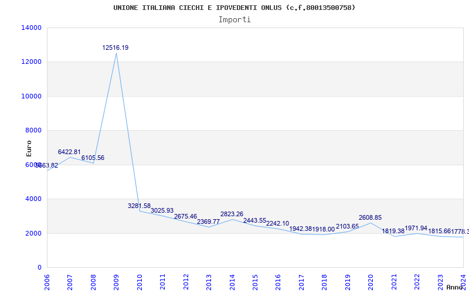Click the 2011 x-axis year label
The image size is (469, 293).
pyautogui.click(x=163, y=282)
